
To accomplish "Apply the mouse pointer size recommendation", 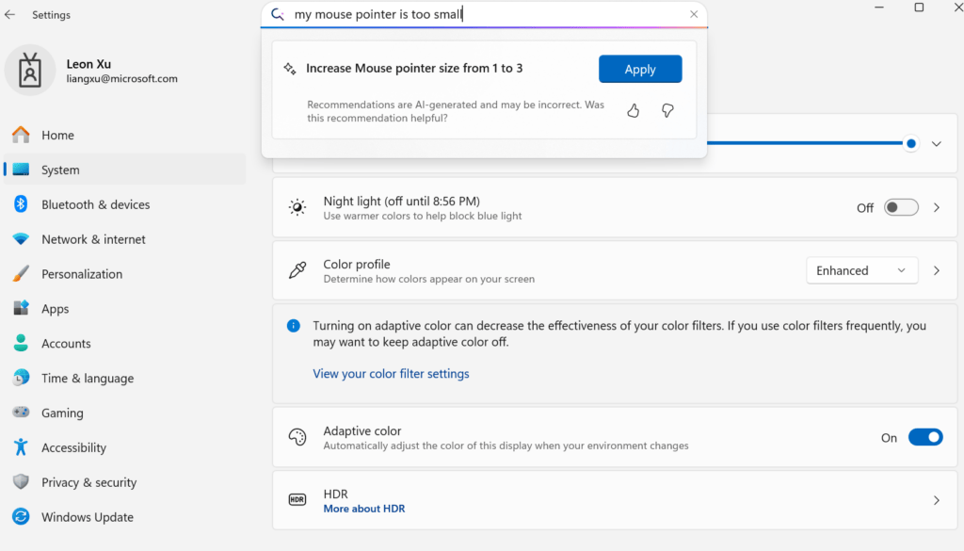I will (640, 69).
